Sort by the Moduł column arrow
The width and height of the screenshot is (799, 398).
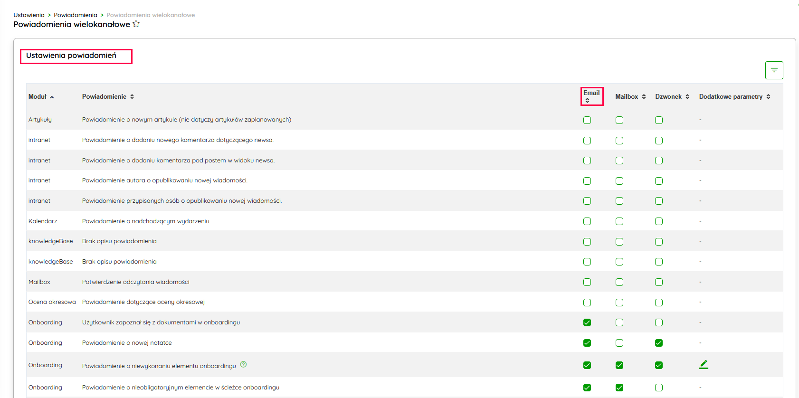[52, 97]
